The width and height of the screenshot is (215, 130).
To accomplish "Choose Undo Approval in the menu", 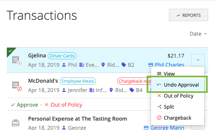I will (181, 85).
